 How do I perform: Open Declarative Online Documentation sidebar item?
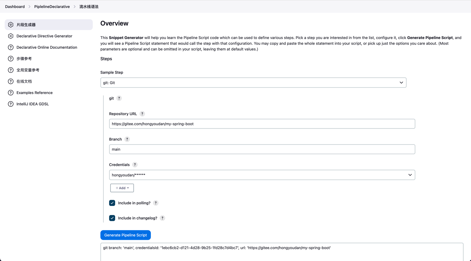point(47,47)
